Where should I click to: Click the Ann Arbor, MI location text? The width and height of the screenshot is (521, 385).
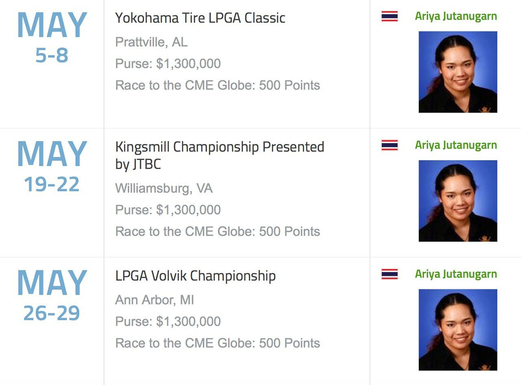(155, 300)
